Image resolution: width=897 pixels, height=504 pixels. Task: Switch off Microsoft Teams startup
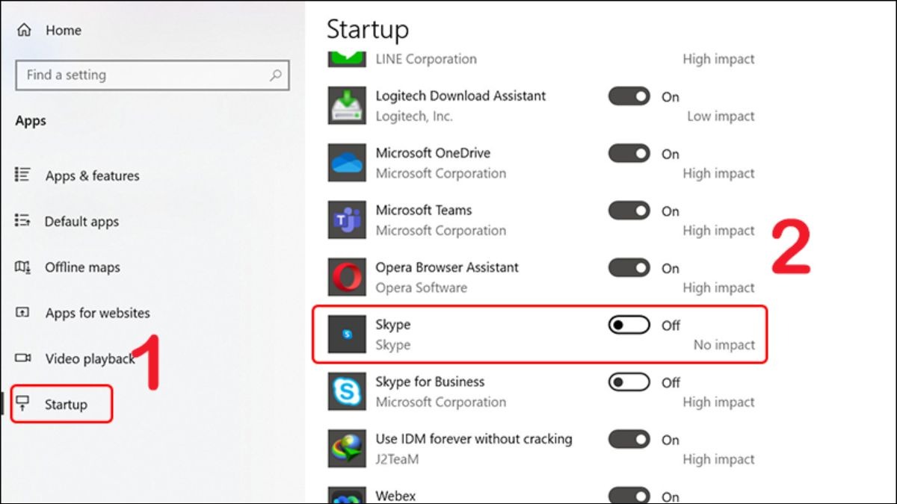pos(629,211)
